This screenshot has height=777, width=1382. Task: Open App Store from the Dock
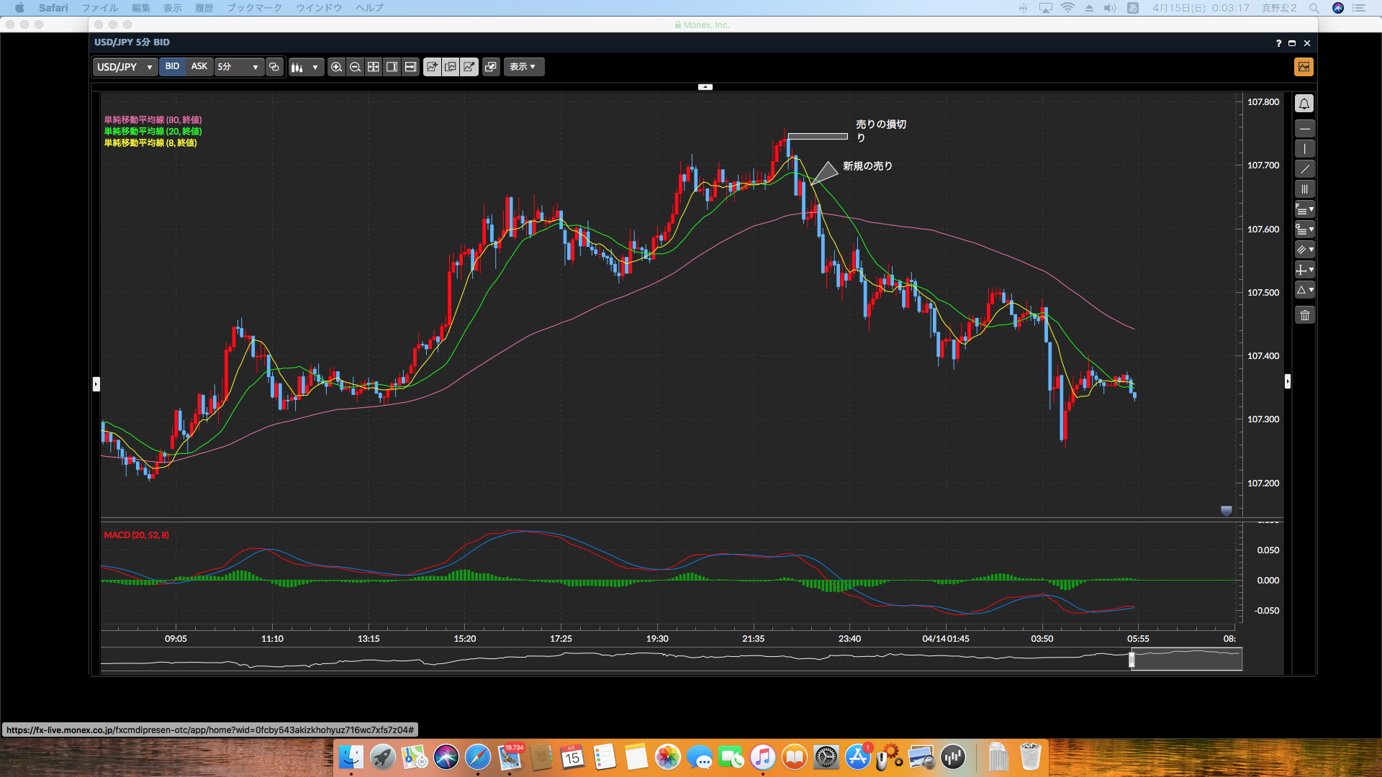[858, 757]
